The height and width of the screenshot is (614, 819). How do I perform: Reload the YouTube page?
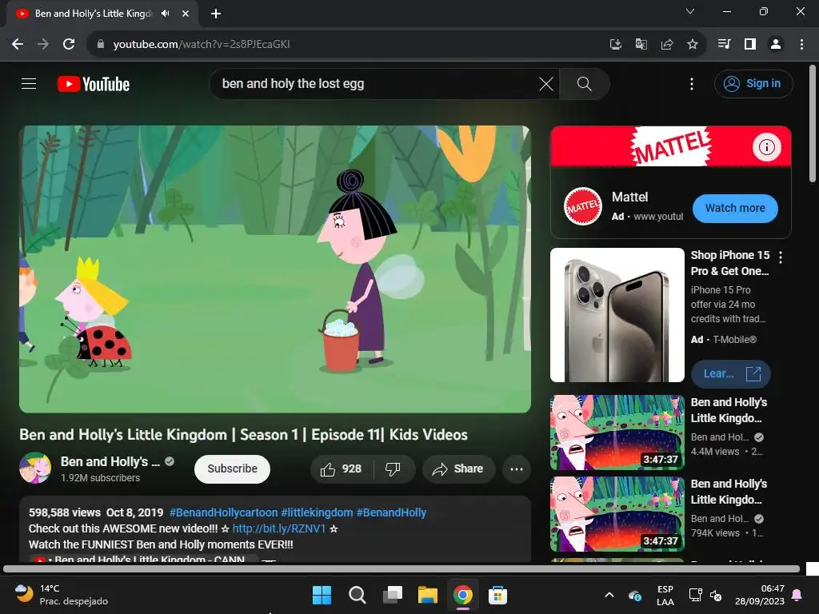[x=69, y=45]
